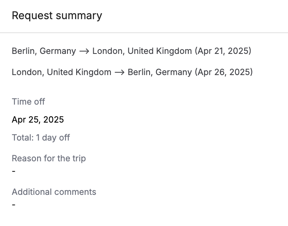The width and height of the screenshot is (288, 226).
Task: Click the arrow between Berlin and London
Action: tap(84, 51)
